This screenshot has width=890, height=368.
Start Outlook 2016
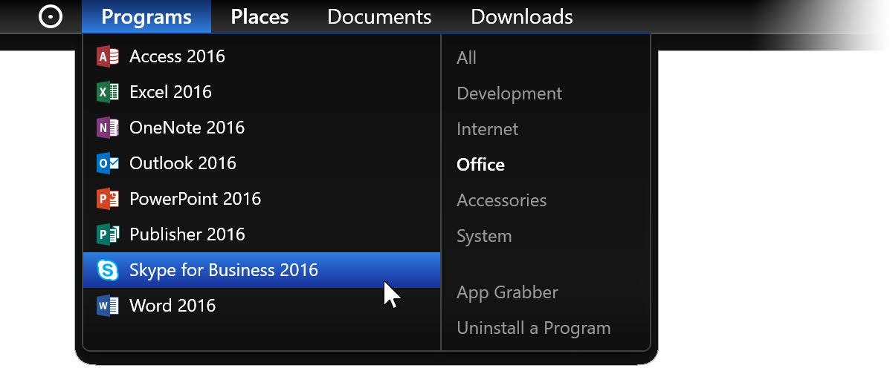click(x=262, y=164)
